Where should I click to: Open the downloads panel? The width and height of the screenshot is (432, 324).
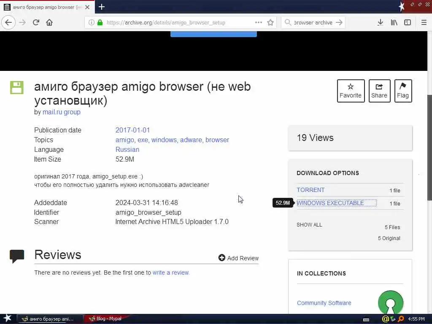click(x=380, y=22)
